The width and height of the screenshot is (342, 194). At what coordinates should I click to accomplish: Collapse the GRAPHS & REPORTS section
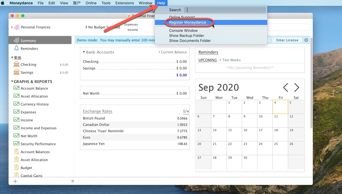pos(12,82)
